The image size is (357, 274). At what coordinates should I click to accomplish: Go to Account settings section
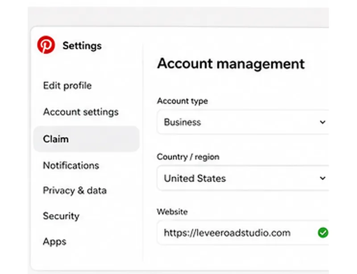click(x=81, y=112)
